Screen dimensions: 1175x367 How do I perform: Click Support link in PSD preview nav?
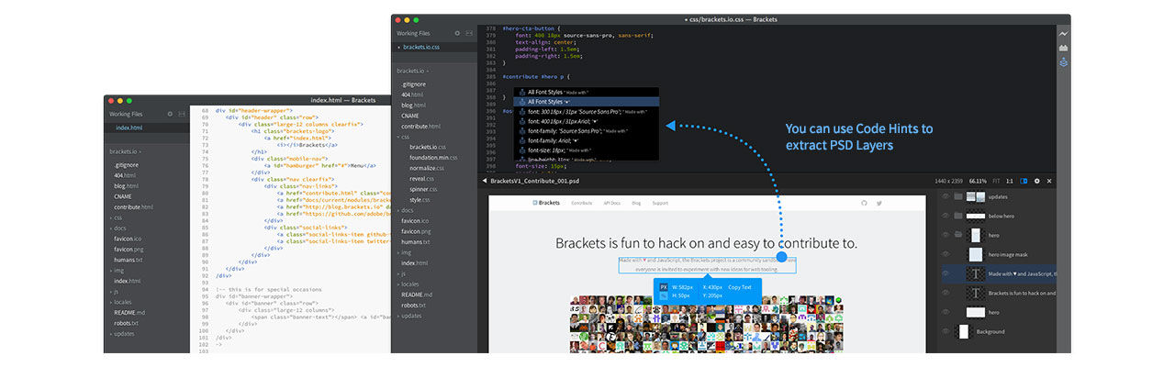pos(660,203)
